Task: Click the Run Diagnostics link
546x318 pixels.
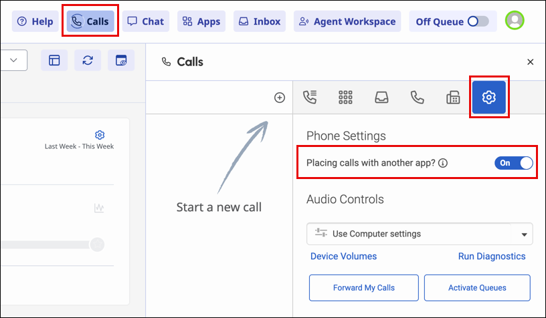Action: click(492, 257)
